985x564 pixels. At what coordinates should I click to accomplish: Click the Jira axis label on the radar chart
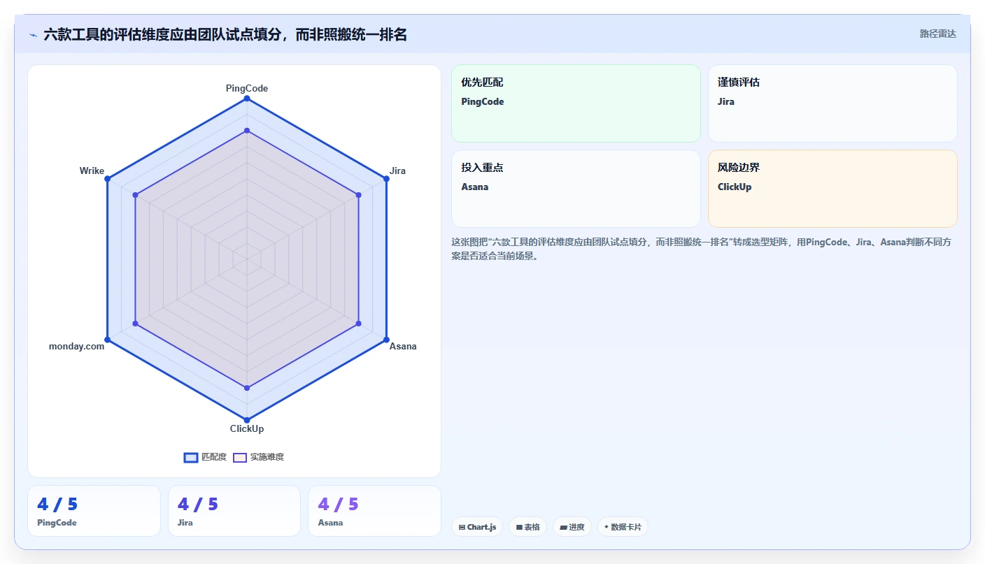pos(397,171)
